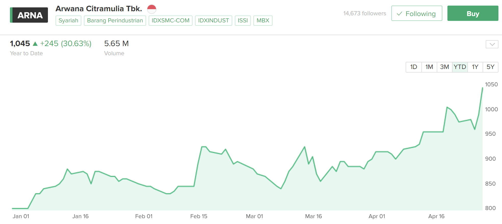Click the latest price peak on chart
Viewport: 502px width, 224px height.
pyautogui.click(x=482, y=88)
